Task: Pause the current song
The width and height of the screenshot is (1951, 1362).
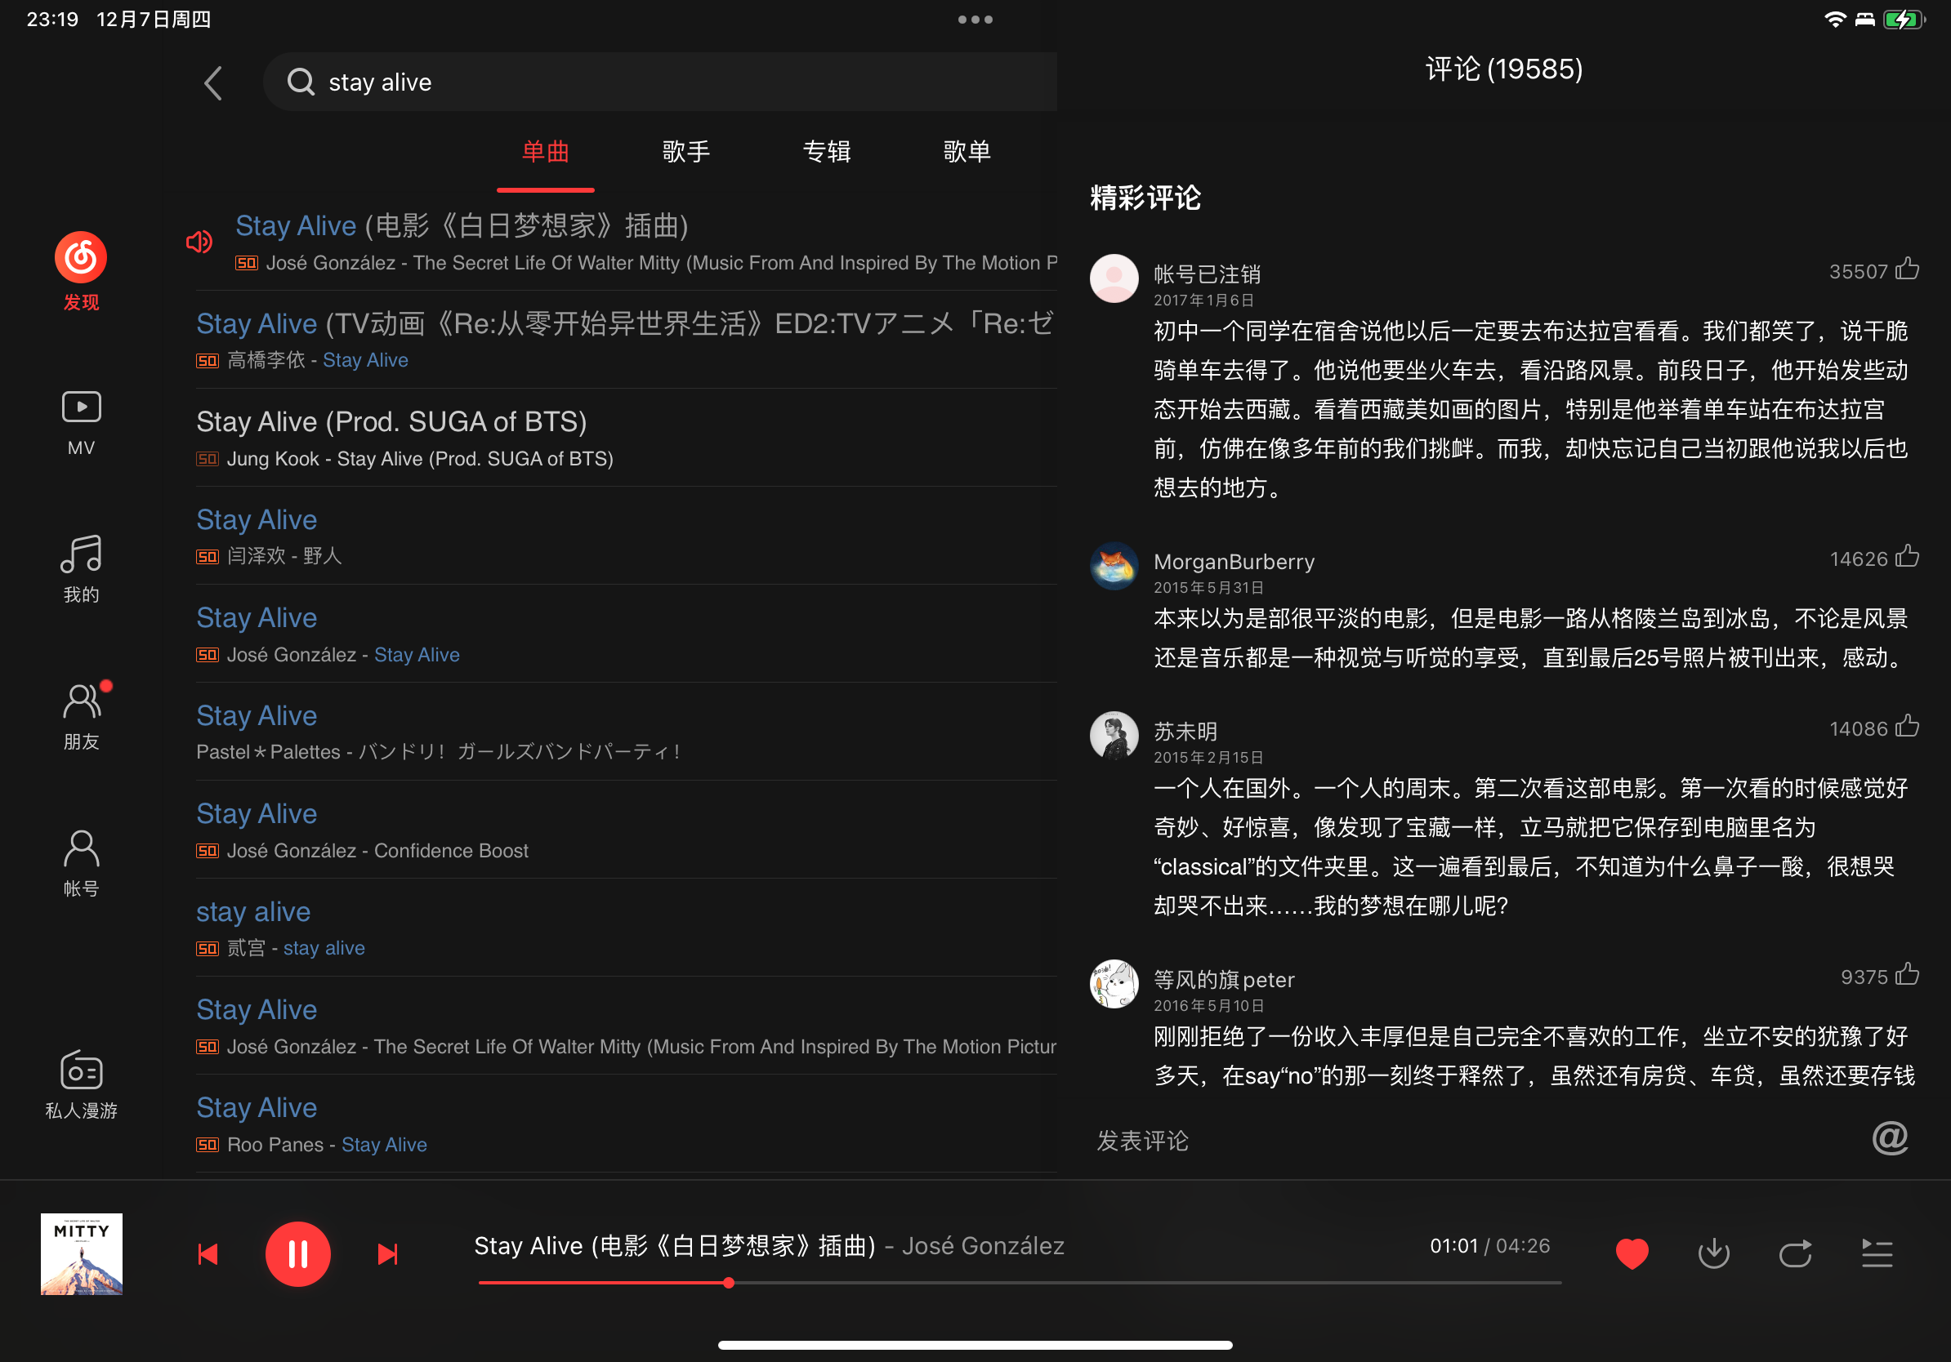Action: (297, 1254)
